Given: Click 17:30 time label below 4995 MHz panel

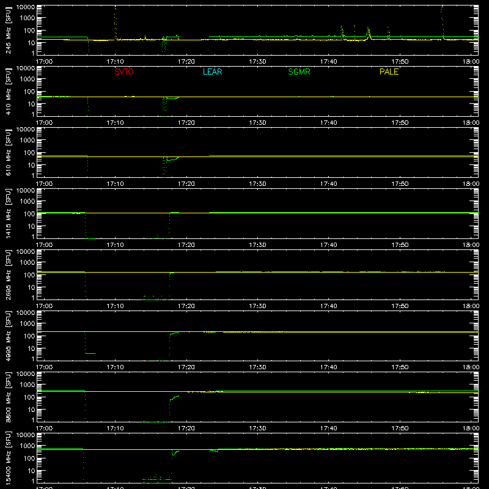Looking at the screenshot, I should pyautogui.click(x=257, y=367).
